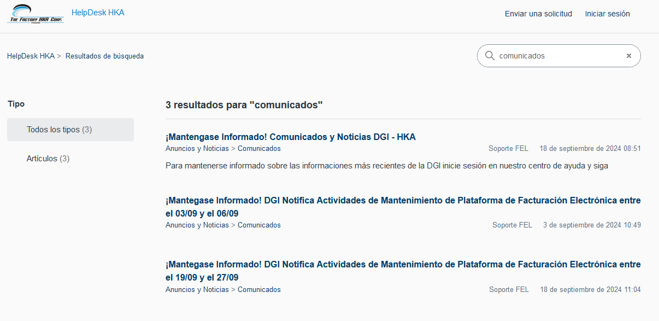Go to HelpDesk HKA in the breadcrumb

point(31,56)
